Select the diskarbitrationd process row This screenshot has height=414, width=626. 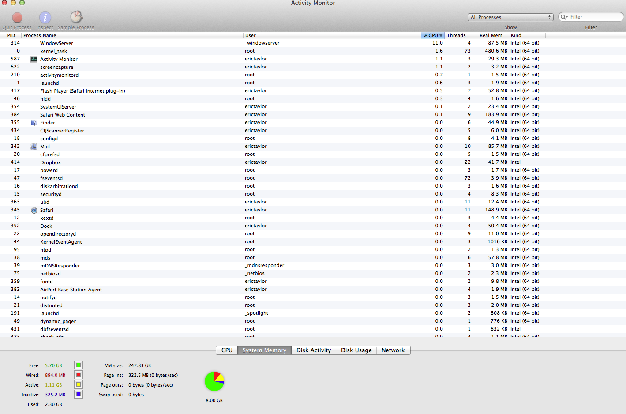click(313, 186)
